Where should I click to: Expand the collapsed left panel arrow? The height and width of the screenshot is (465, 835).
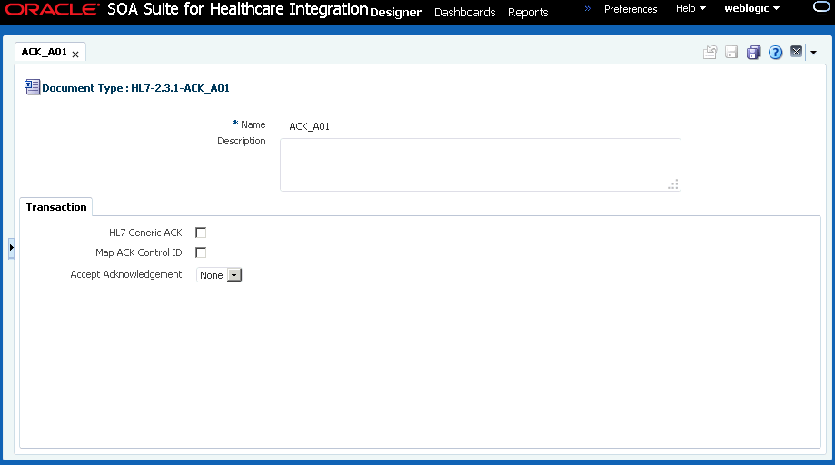click(x=11, y=248)
